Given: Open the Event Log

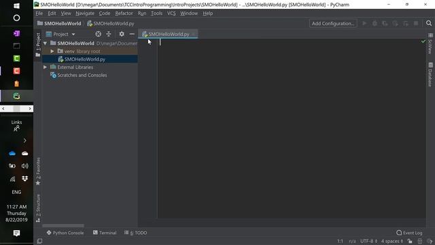Looking at the screenshot, I should coord(409,233).
